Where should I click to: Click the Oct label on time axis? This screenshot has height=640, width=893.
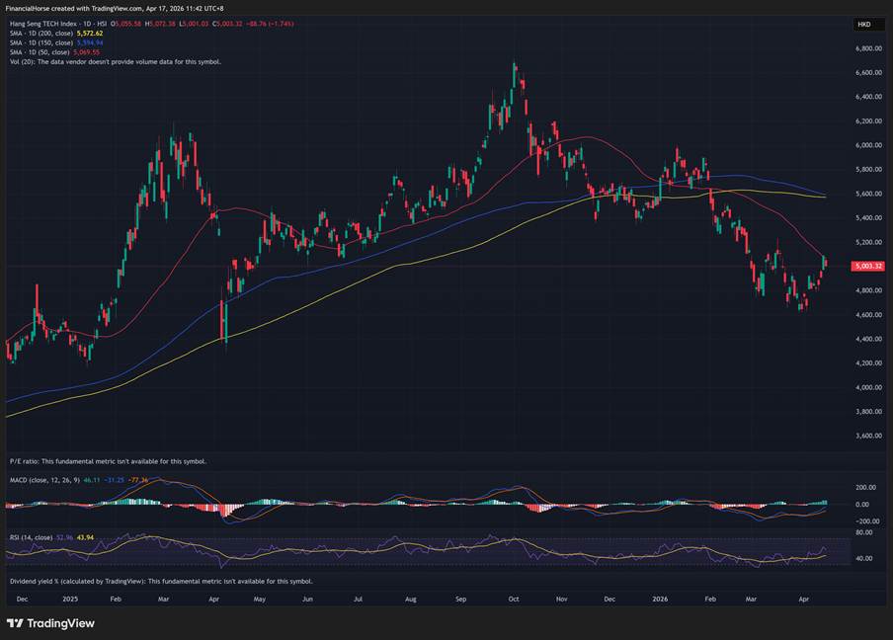click(x=513, y=599)
